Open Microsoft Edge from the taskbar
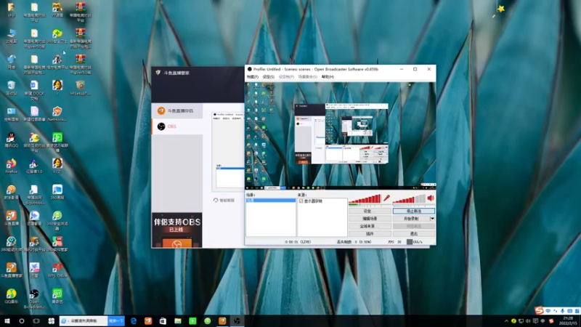The height and width of the screenshot is (327, 581). 134,321
